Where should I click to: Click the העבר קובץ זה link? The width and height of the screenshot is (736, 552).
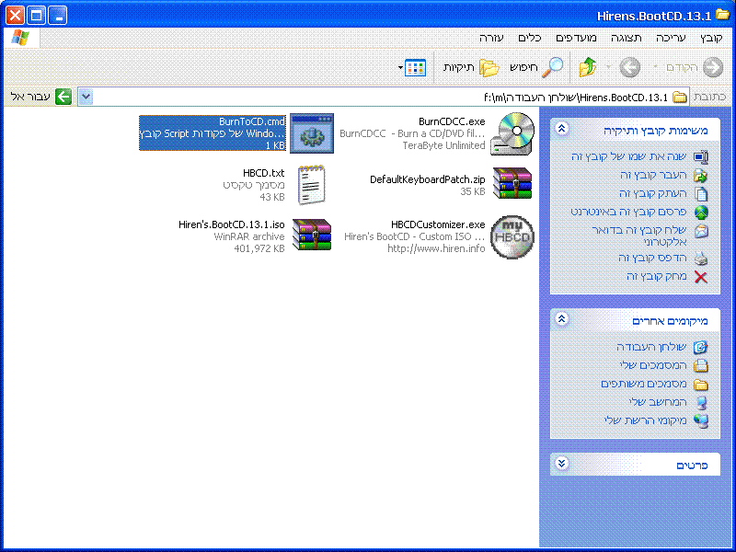click(653, 175)
